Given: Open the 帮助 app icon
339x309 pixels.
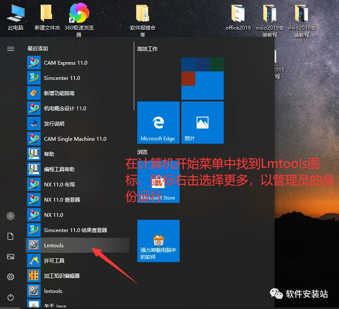Looking at the screenshot, I should (x=34, y=154).
